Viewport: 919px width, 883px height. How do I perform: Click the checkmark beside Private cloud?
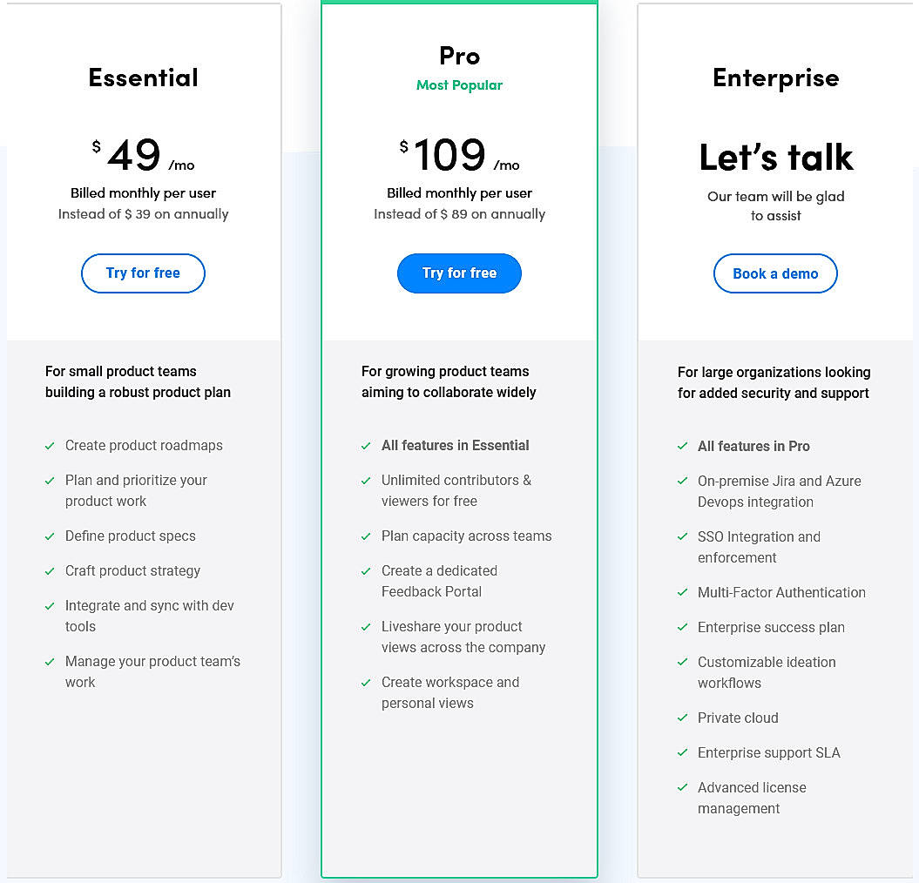(x=683, y=718)
